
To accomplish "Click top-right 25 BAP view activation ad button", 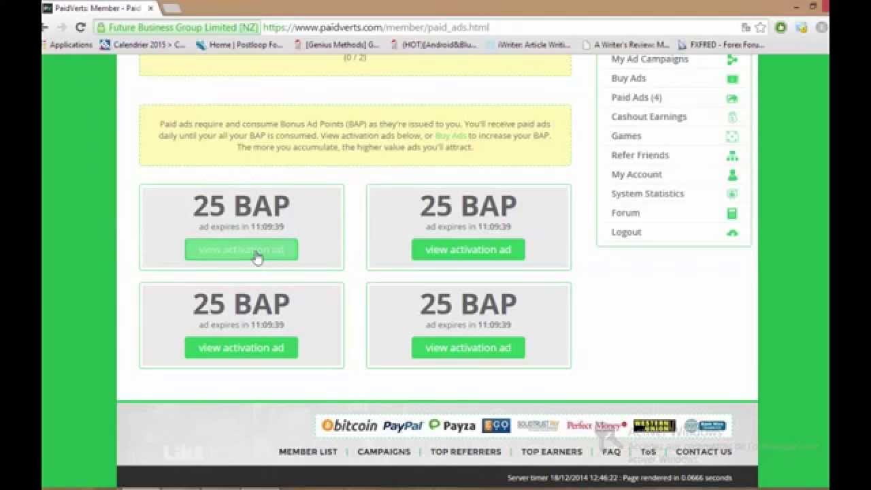I will tap(468, 250).
